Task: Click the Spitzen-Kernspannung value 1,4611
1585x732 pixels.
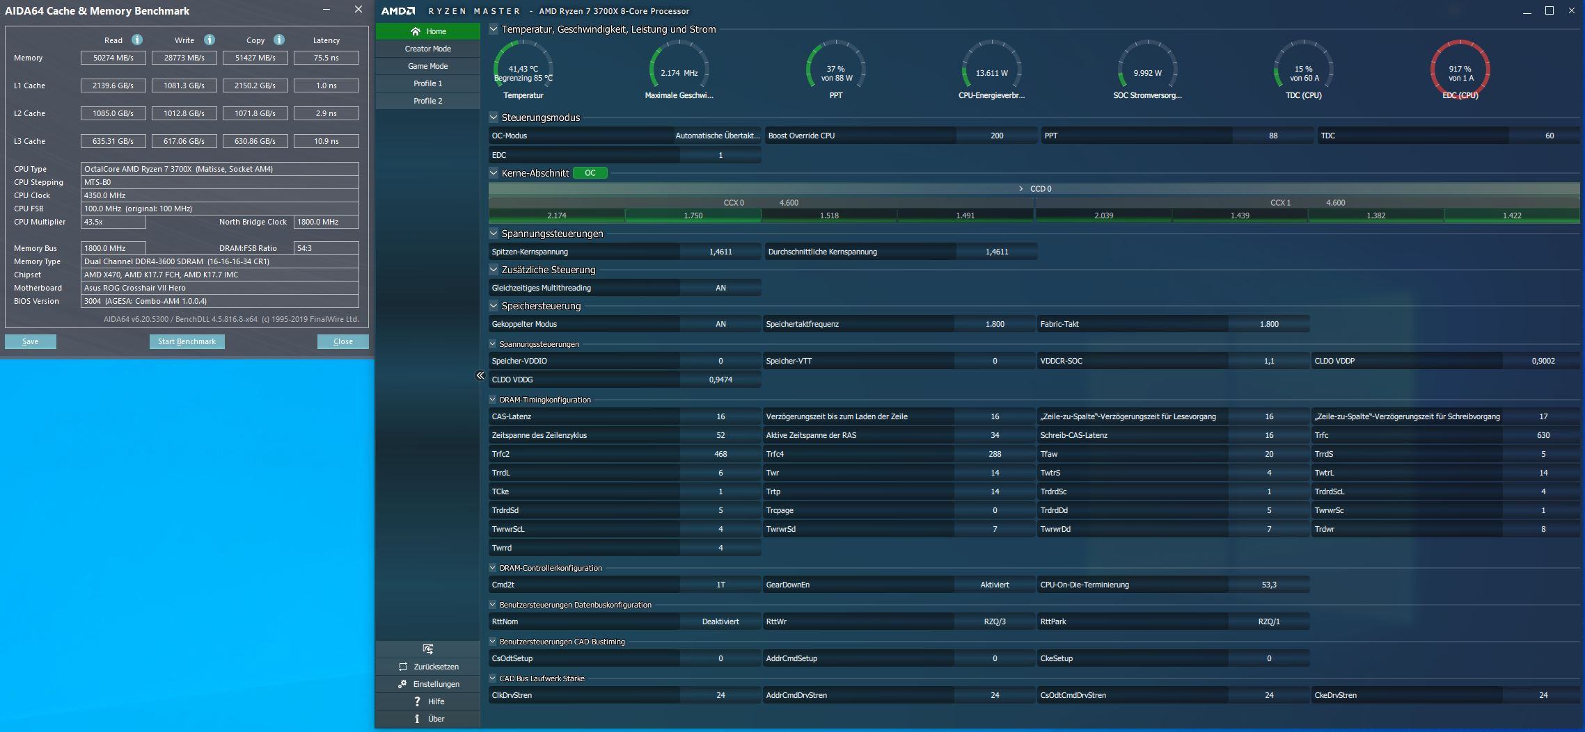Action: [720, 252]
